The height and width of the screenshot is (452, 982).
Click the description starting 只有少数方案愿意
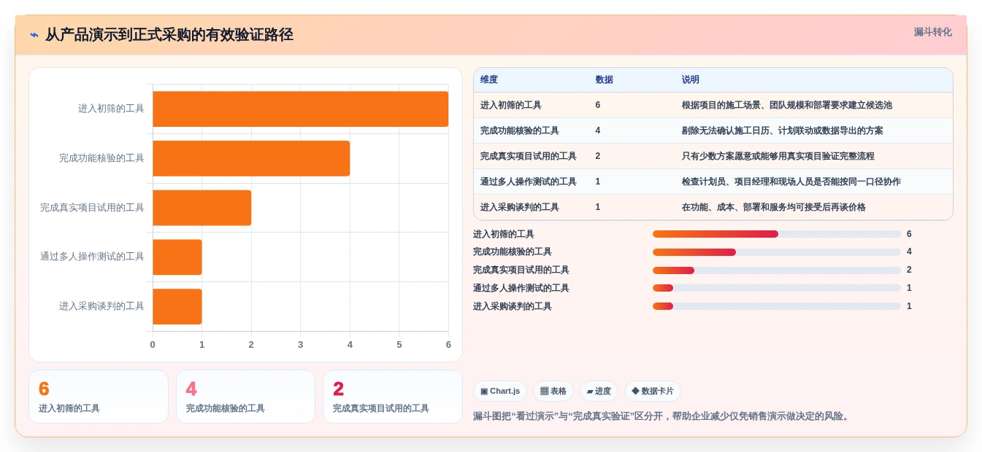click(x=778, y=156)
